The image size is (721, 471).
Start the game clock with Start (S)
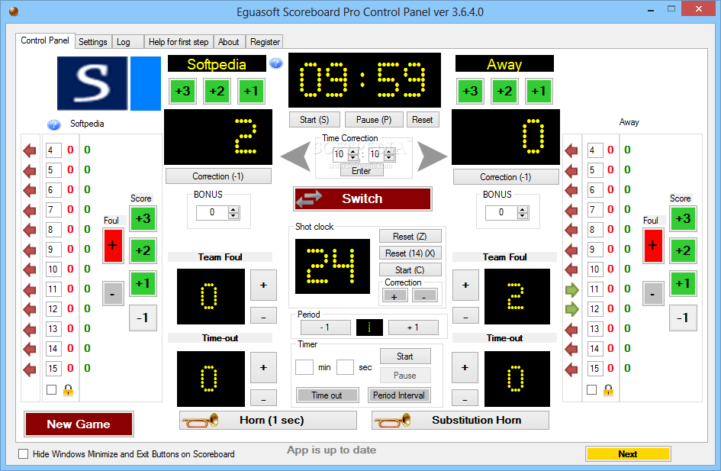(x=314, y=120)
